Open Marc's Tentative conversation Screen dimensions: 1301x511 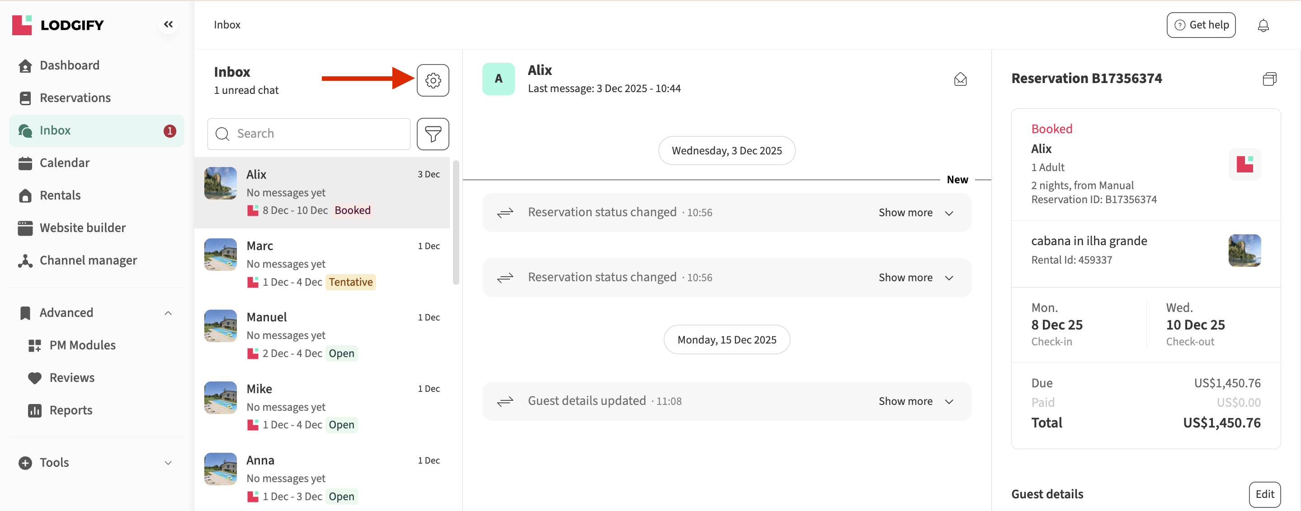323,264
